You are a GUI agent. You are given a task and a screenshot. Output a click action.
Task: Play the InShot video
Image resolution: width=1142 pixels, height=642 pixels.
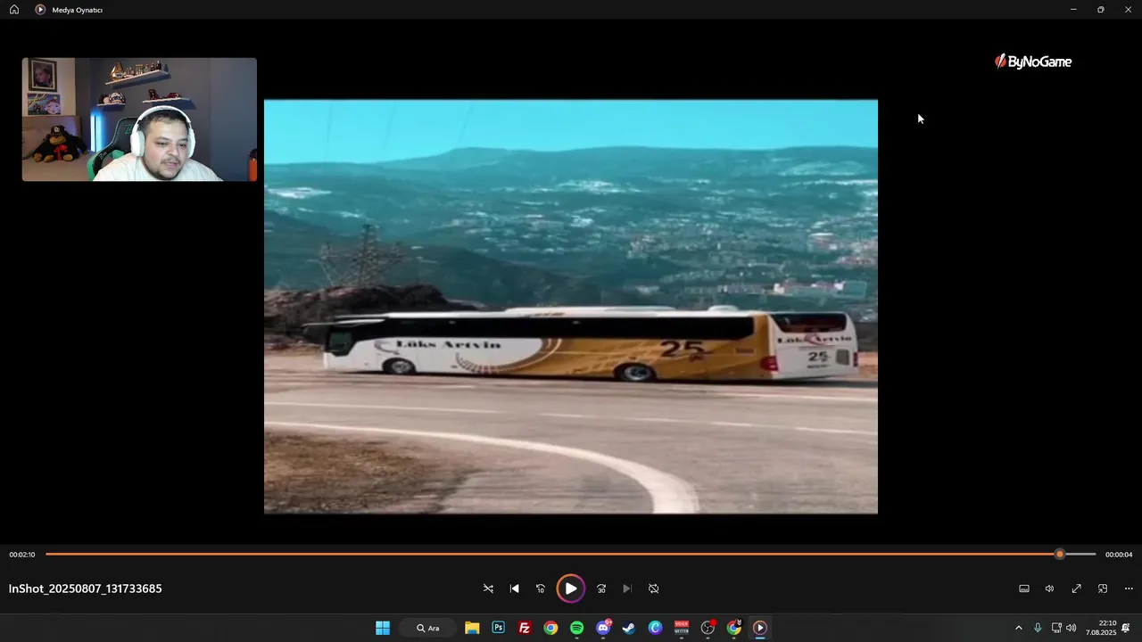[x=570, y=588]
